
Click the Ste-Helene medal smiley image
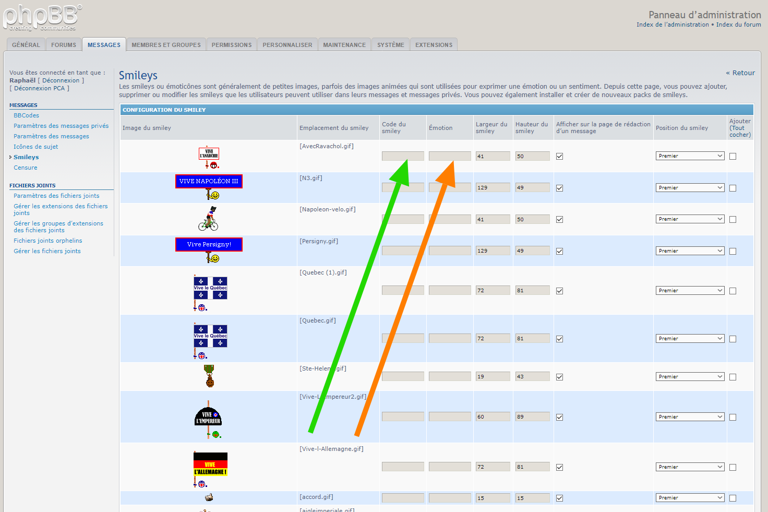pos(210,376)
